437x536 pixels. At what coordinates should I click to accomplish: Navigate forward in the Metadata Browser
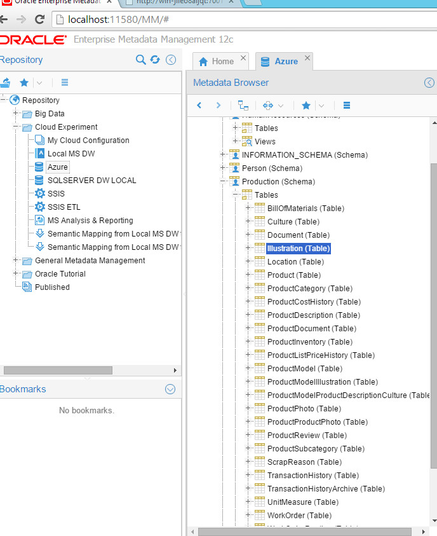point(218,106)
